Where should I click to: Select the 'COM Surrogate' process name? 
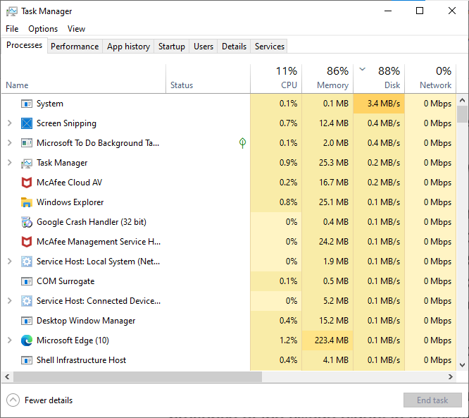(x=65, y=281)
